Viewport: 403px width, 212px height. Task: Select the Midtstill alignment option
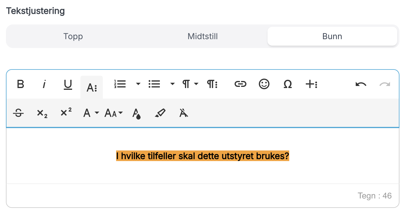[x=203, y=36]
